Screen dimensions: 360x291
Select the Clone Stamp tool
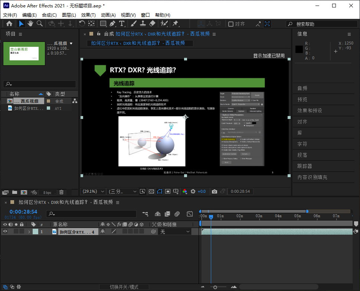point(143,24)
